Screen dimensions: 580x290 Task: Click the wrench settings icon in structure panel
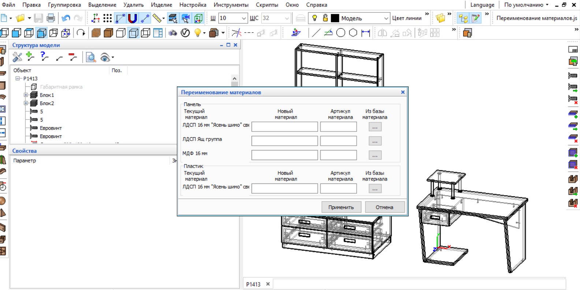tap(17, 57)
